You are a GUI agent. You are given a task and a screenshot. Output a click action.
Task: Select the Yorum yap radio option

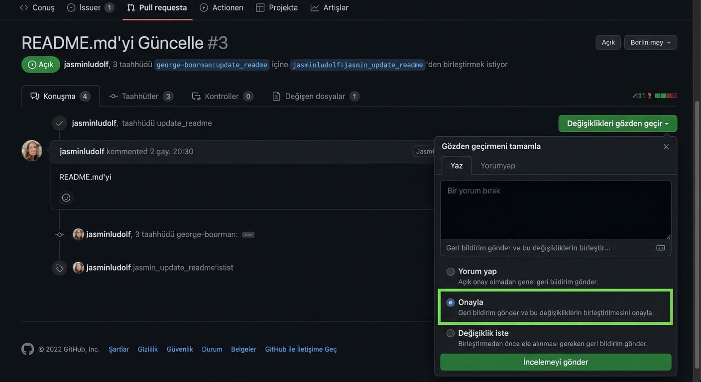pyautogui.click(x=451, y=272)
